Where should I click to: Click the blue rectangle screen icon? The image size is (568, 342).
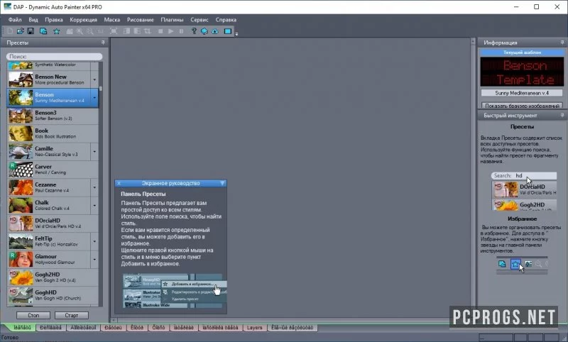(228, 31)
